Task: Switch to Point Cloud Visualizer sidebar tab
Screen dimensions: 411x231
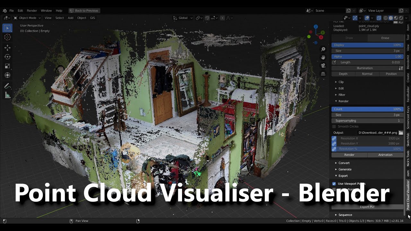Action: pyautogui.click(x=408, y=195)
